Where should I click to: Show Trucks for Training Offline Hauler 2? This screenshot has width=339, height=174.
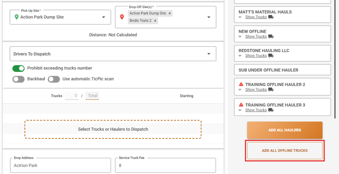tap(256, 90)
